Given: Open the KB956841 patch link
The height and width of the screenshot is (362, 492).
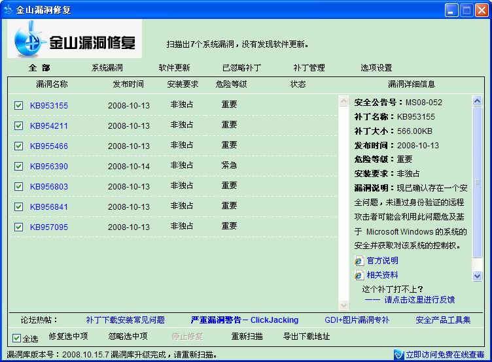Looking at the screenshot, I should [49, 207].
